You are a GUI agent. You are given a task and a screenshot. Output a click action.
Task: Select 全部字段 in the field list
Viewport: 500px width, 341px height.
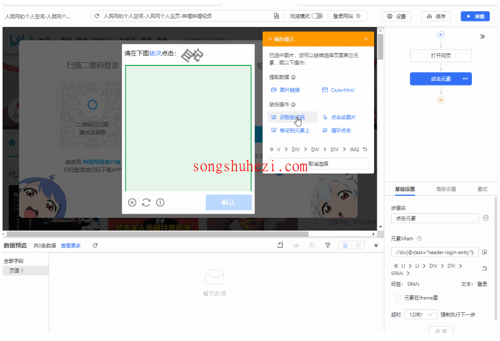click(14, 261)
